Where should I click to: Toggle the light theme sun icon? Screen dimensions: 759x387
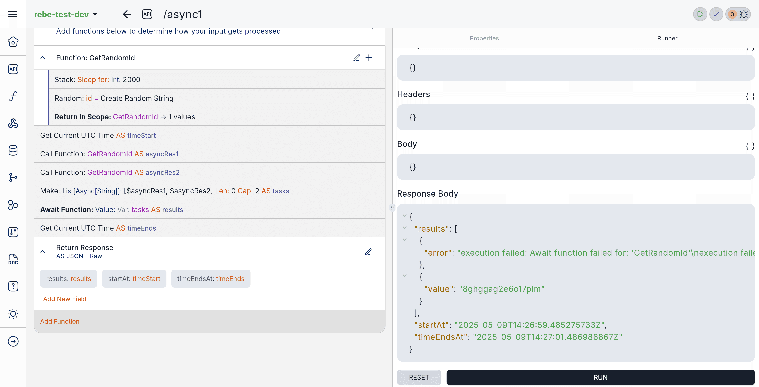(x=13, y=314)
